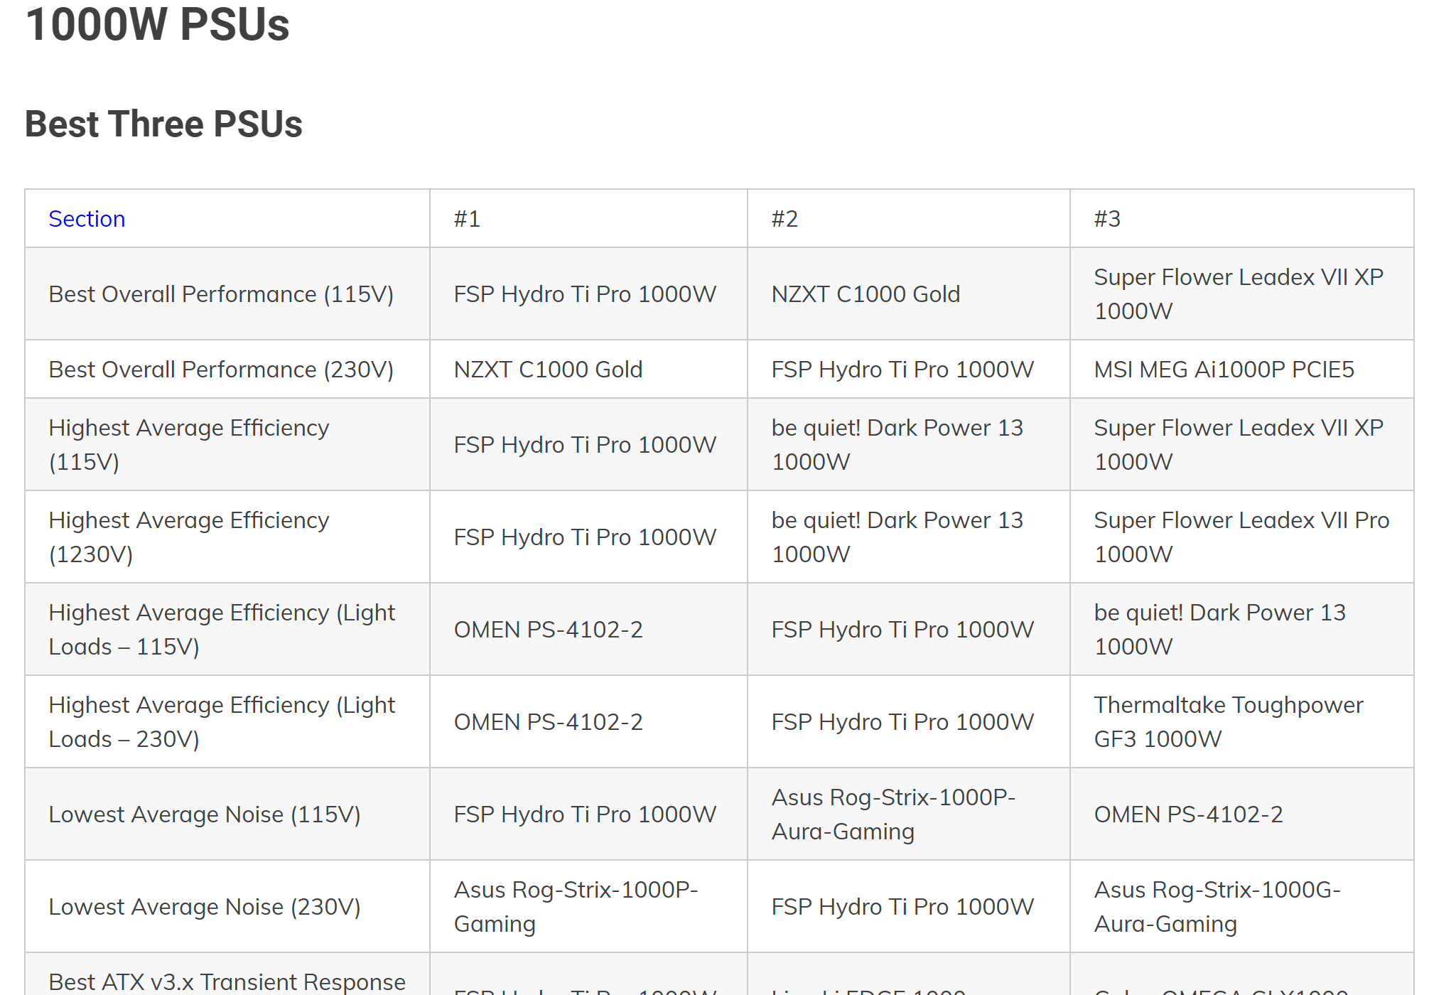Image resolution: width=1429 pixels, height=995 pixels.
Task: Select the 1000W PSUs page heading
Action: (157, 25)
